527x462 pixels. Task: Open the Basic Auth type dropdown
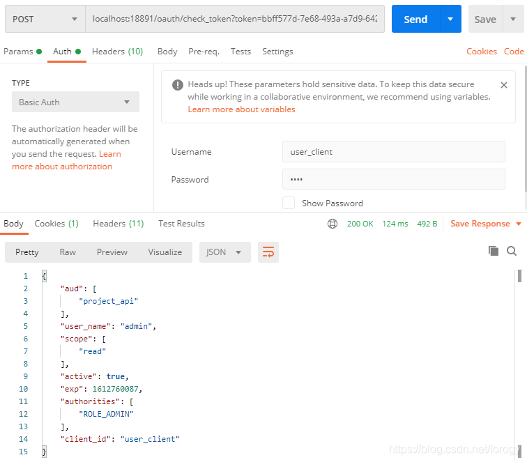tap(75, 102)
